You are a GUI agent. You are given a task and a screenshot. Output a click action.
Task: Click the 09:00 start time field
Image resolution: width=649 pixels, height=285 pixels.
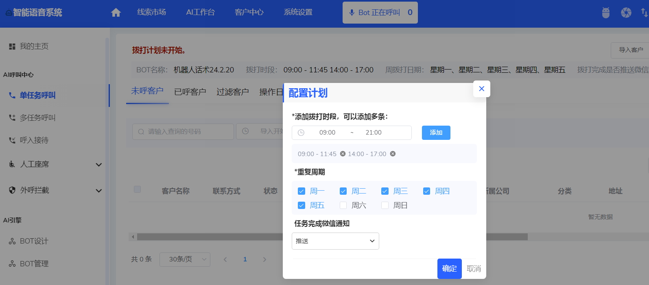[327, 133]
